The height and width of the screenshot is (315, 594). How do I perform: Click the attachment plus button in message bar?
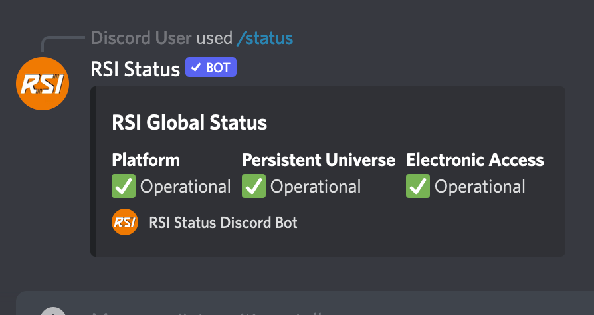pos(53,311)
